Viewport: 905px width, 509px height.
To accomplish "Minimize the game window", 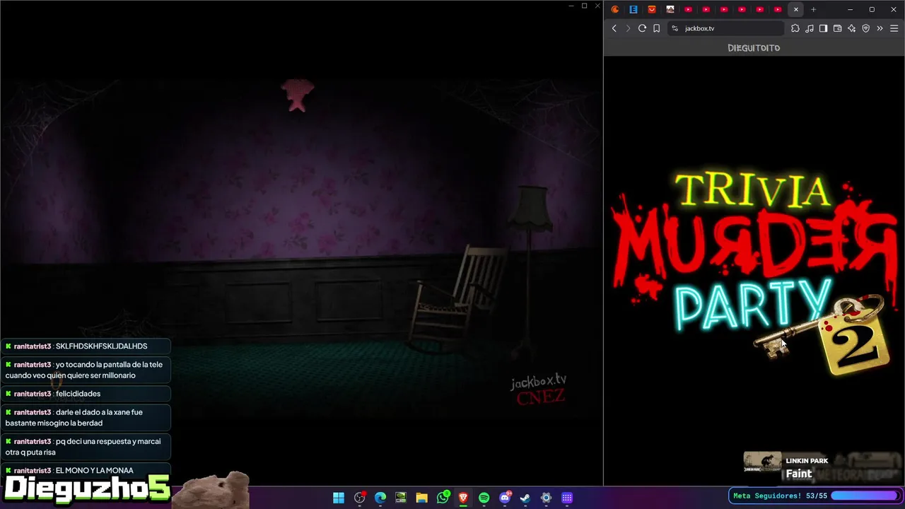I will click(571, 6).
